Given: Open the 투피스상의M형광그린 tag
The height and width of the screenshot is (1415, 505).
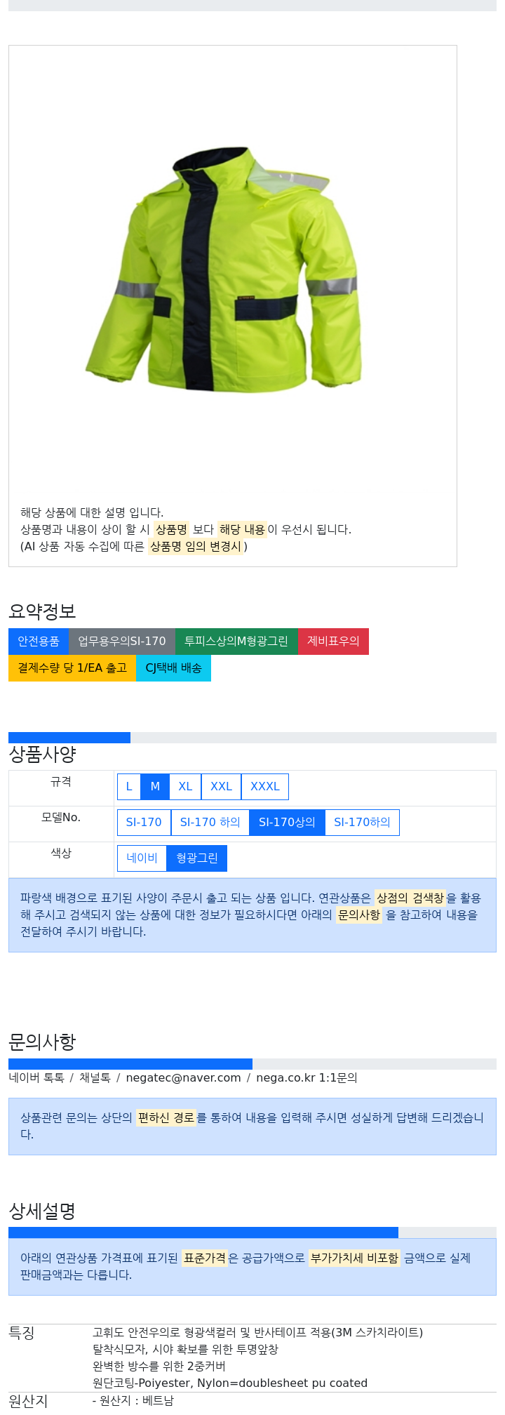Looking at the screenshot, I should pos(236,642).
